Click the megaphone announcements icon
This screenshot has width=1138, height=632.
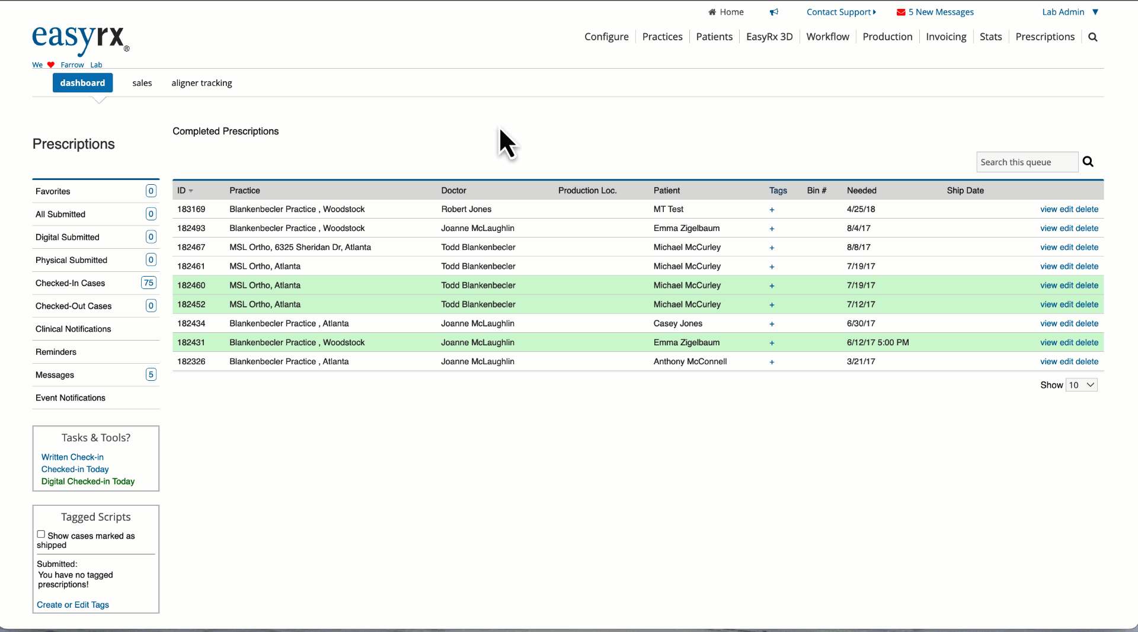774,12
